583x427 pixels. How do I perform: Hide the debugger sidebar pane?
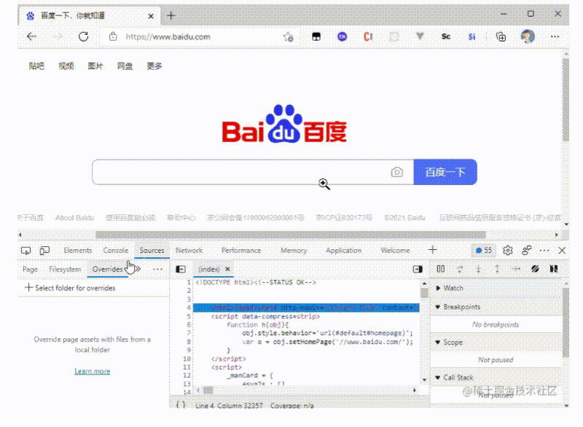(x=418, y=269)
